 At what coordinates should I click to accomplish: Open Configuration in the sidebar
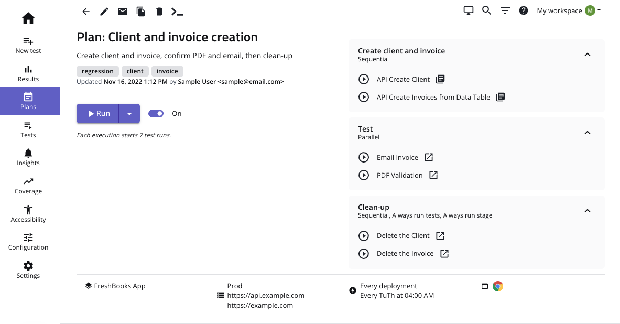(x=28, y=242)
